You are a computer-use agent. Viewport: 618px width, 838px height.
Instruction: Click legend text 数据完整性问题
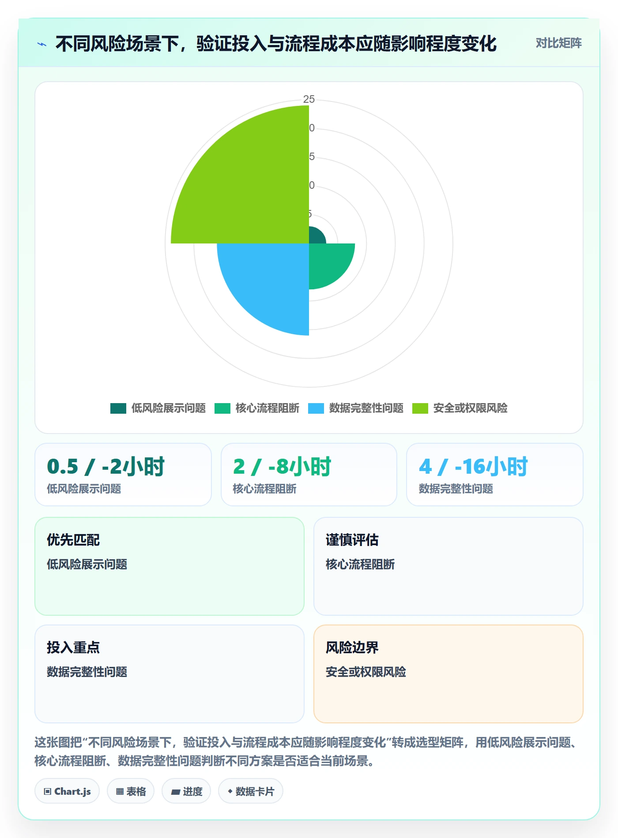pyautogui.click(x=366, y=408)
